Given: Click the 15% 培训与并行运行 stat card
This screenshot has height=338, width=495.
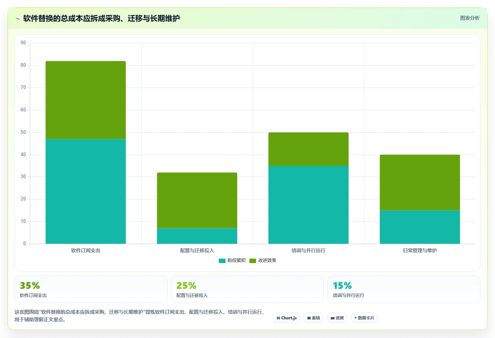Looking at the screenshot, I should [x=404, y=289].
